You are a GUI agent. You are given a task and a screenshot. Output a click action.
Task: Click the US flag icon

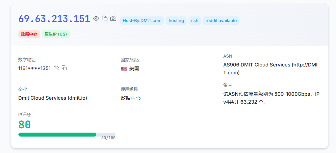click(x=124, y=69)
